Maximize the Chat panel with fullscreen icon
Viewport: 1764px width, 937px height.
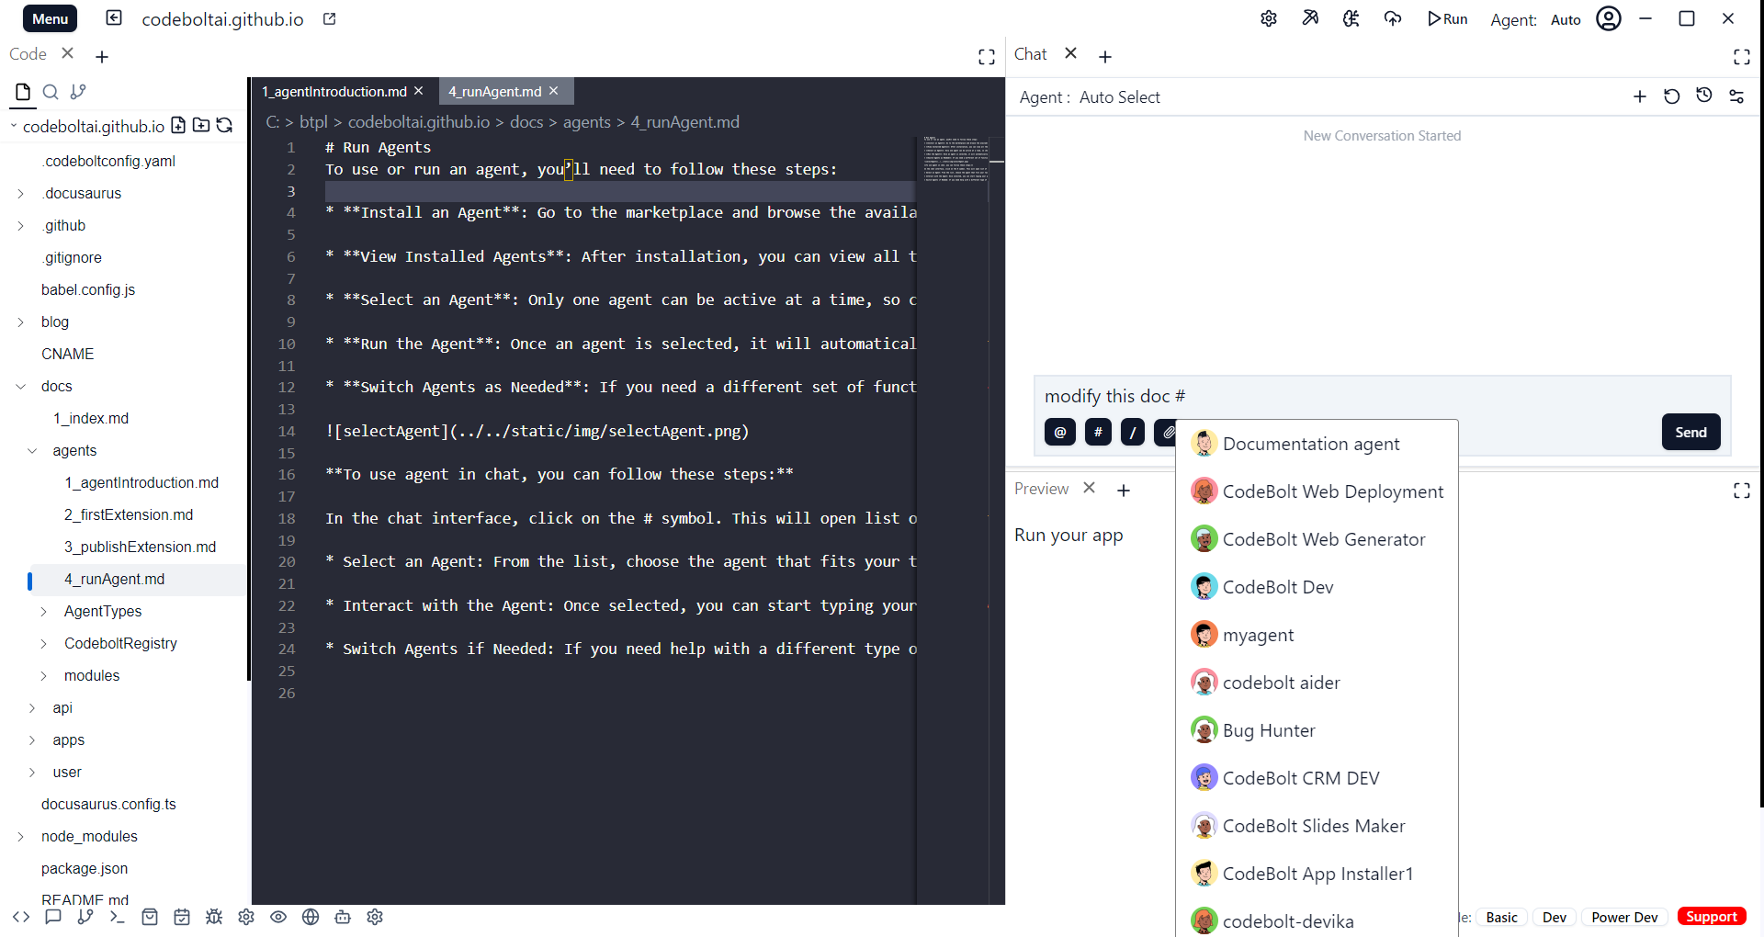(x=1742, y=57)
